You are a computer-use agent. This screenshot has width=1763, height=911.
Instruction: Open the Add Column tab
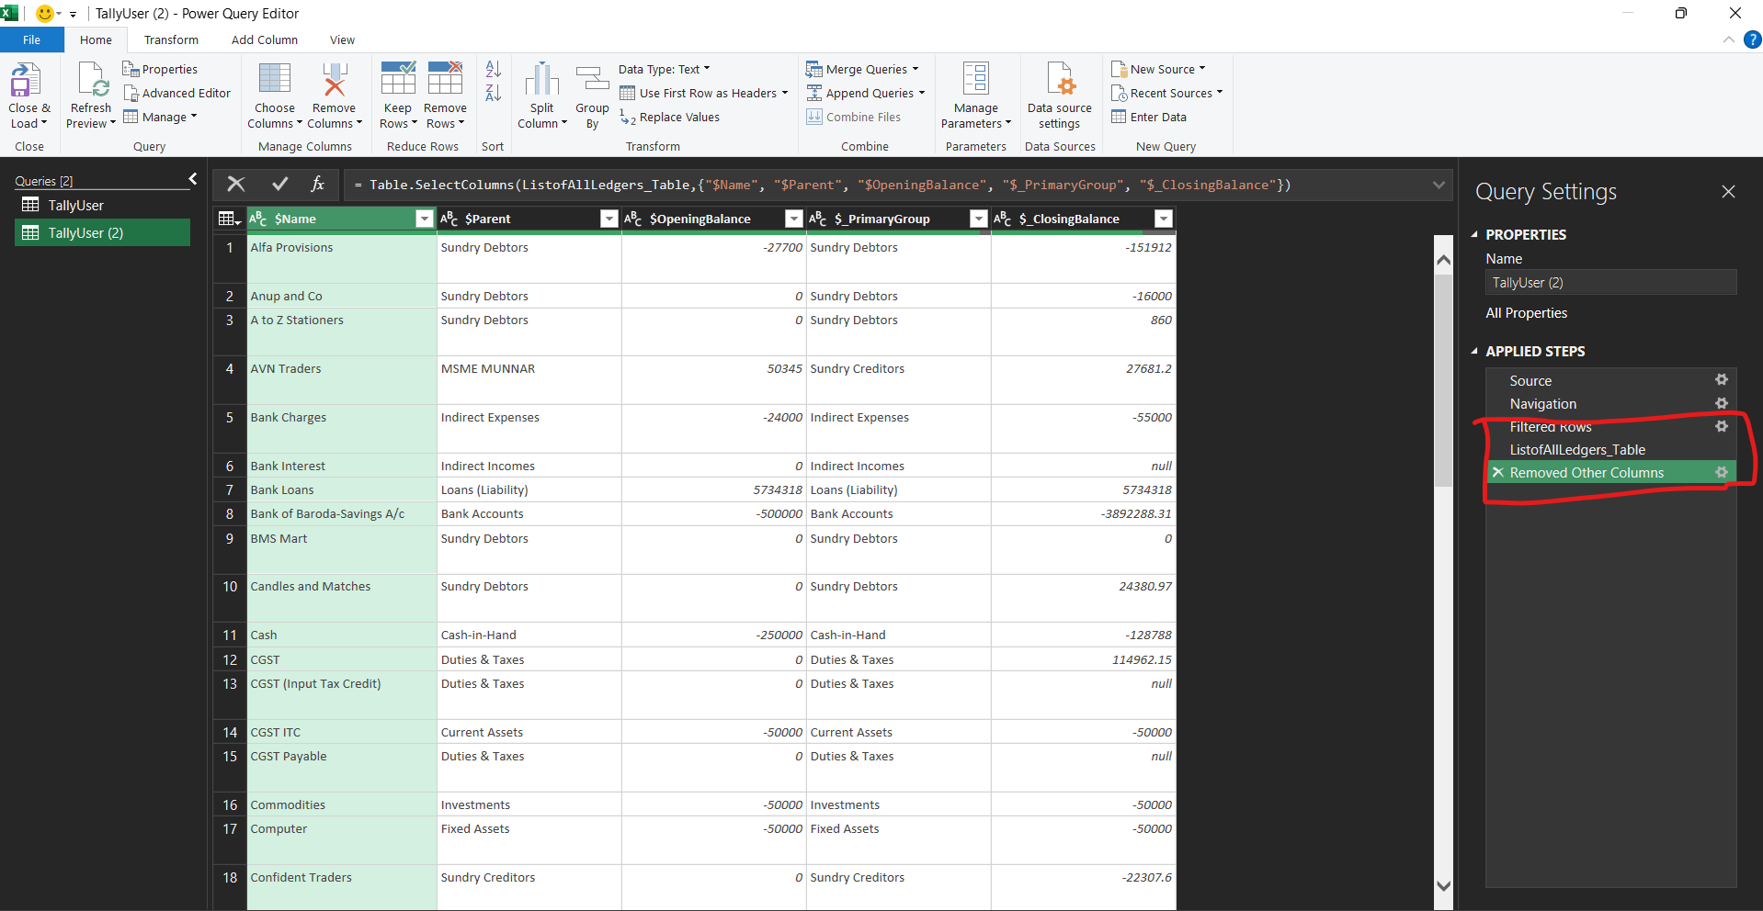click(264, 40)
